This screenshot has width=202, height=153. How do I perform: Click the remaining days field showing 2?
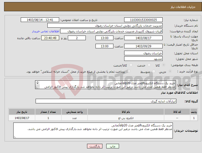click(77, 38)
